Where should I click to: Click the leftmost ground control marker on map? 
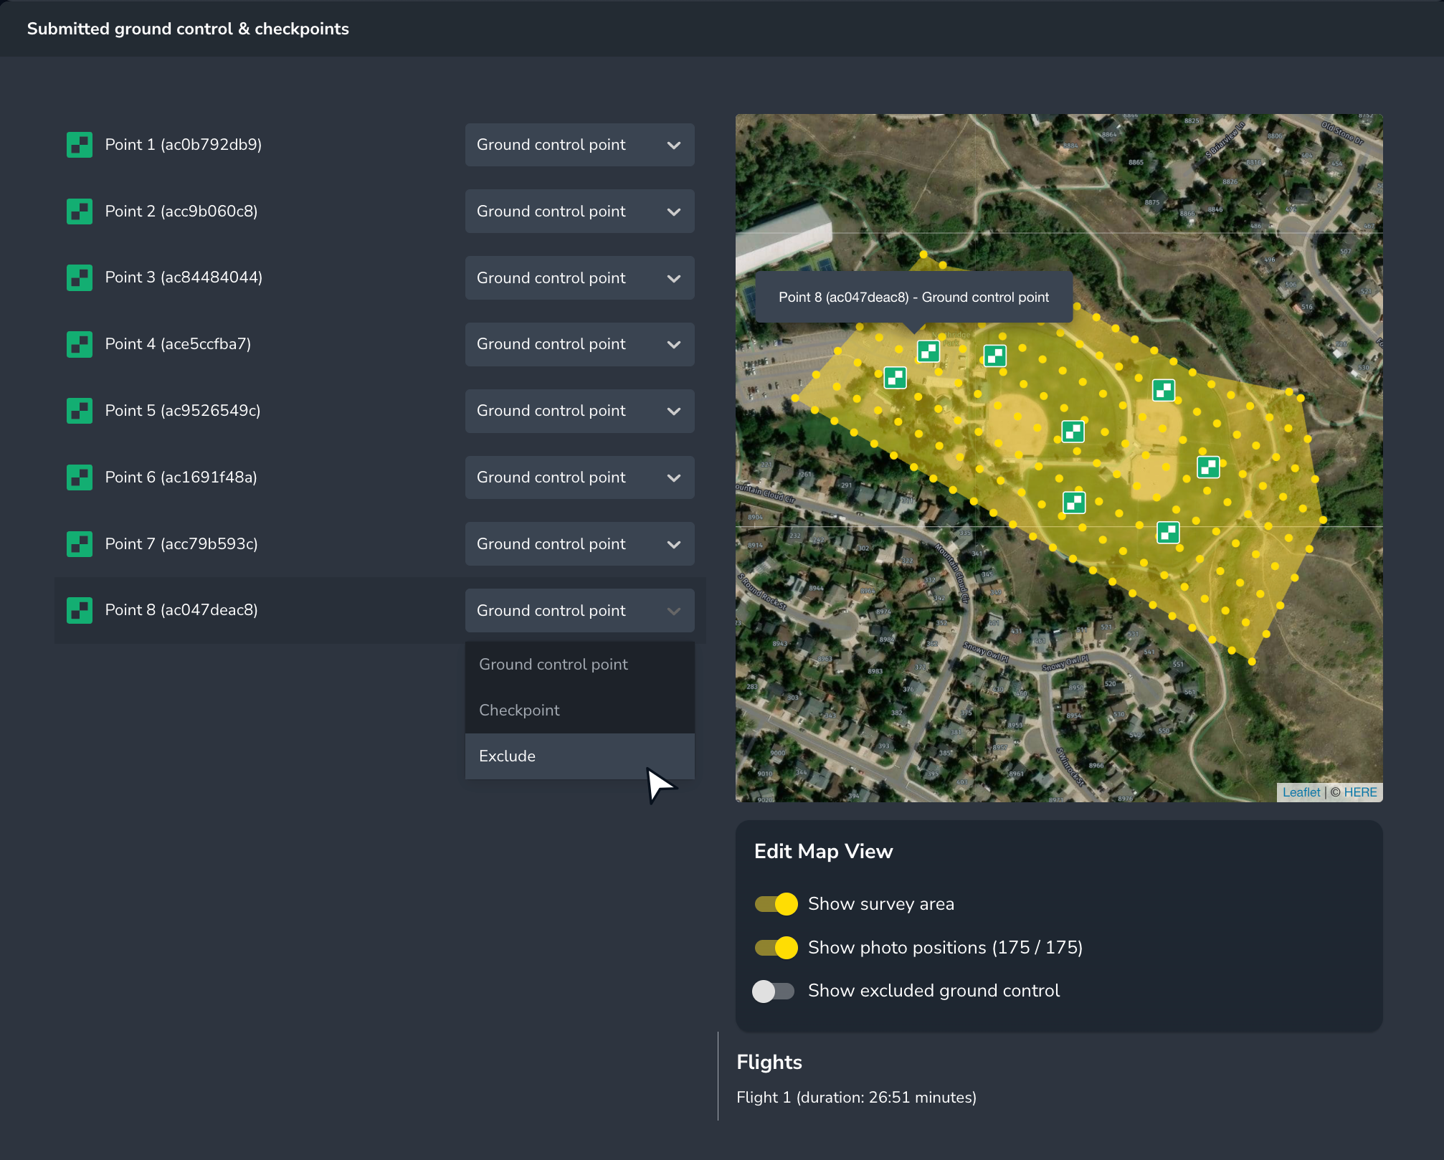point(895,377)
